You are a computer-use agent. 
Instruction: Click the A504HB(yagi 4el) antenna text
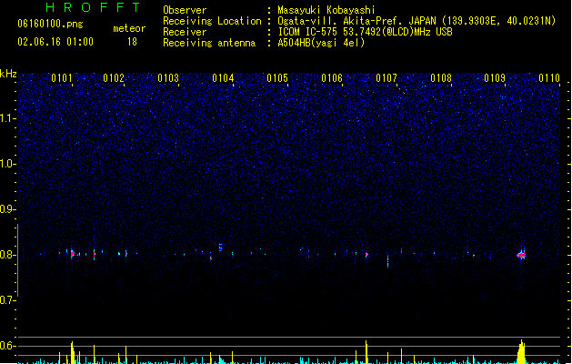321,43
